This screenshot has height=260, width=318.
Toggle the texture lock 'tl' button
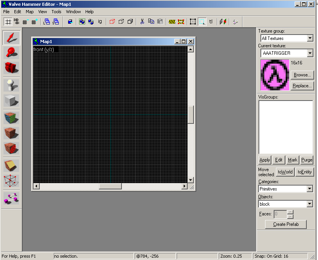211,22
